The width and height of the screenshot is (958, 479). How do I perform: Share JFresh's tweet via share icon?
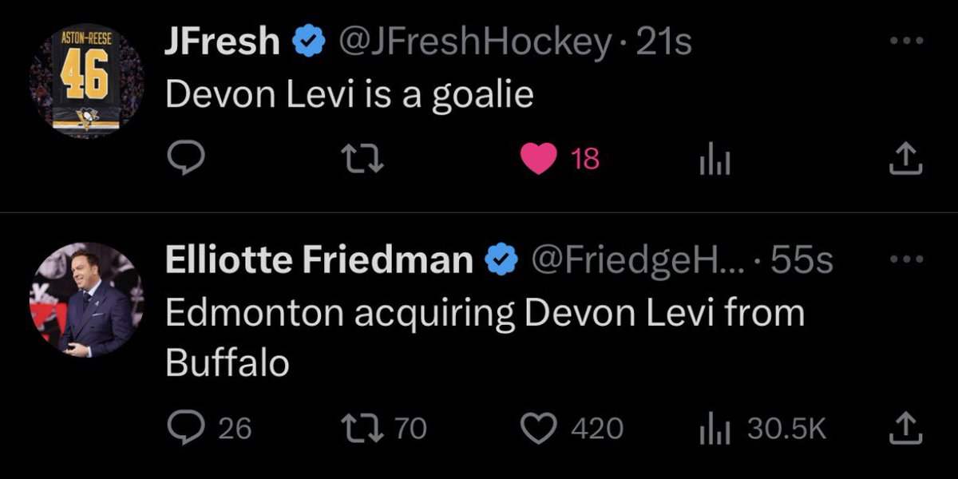tap(905, 159)
